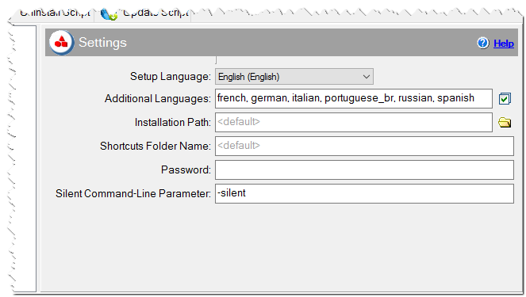Click the Setup Language label
526x297 pixels.
(x=171, y=77)
